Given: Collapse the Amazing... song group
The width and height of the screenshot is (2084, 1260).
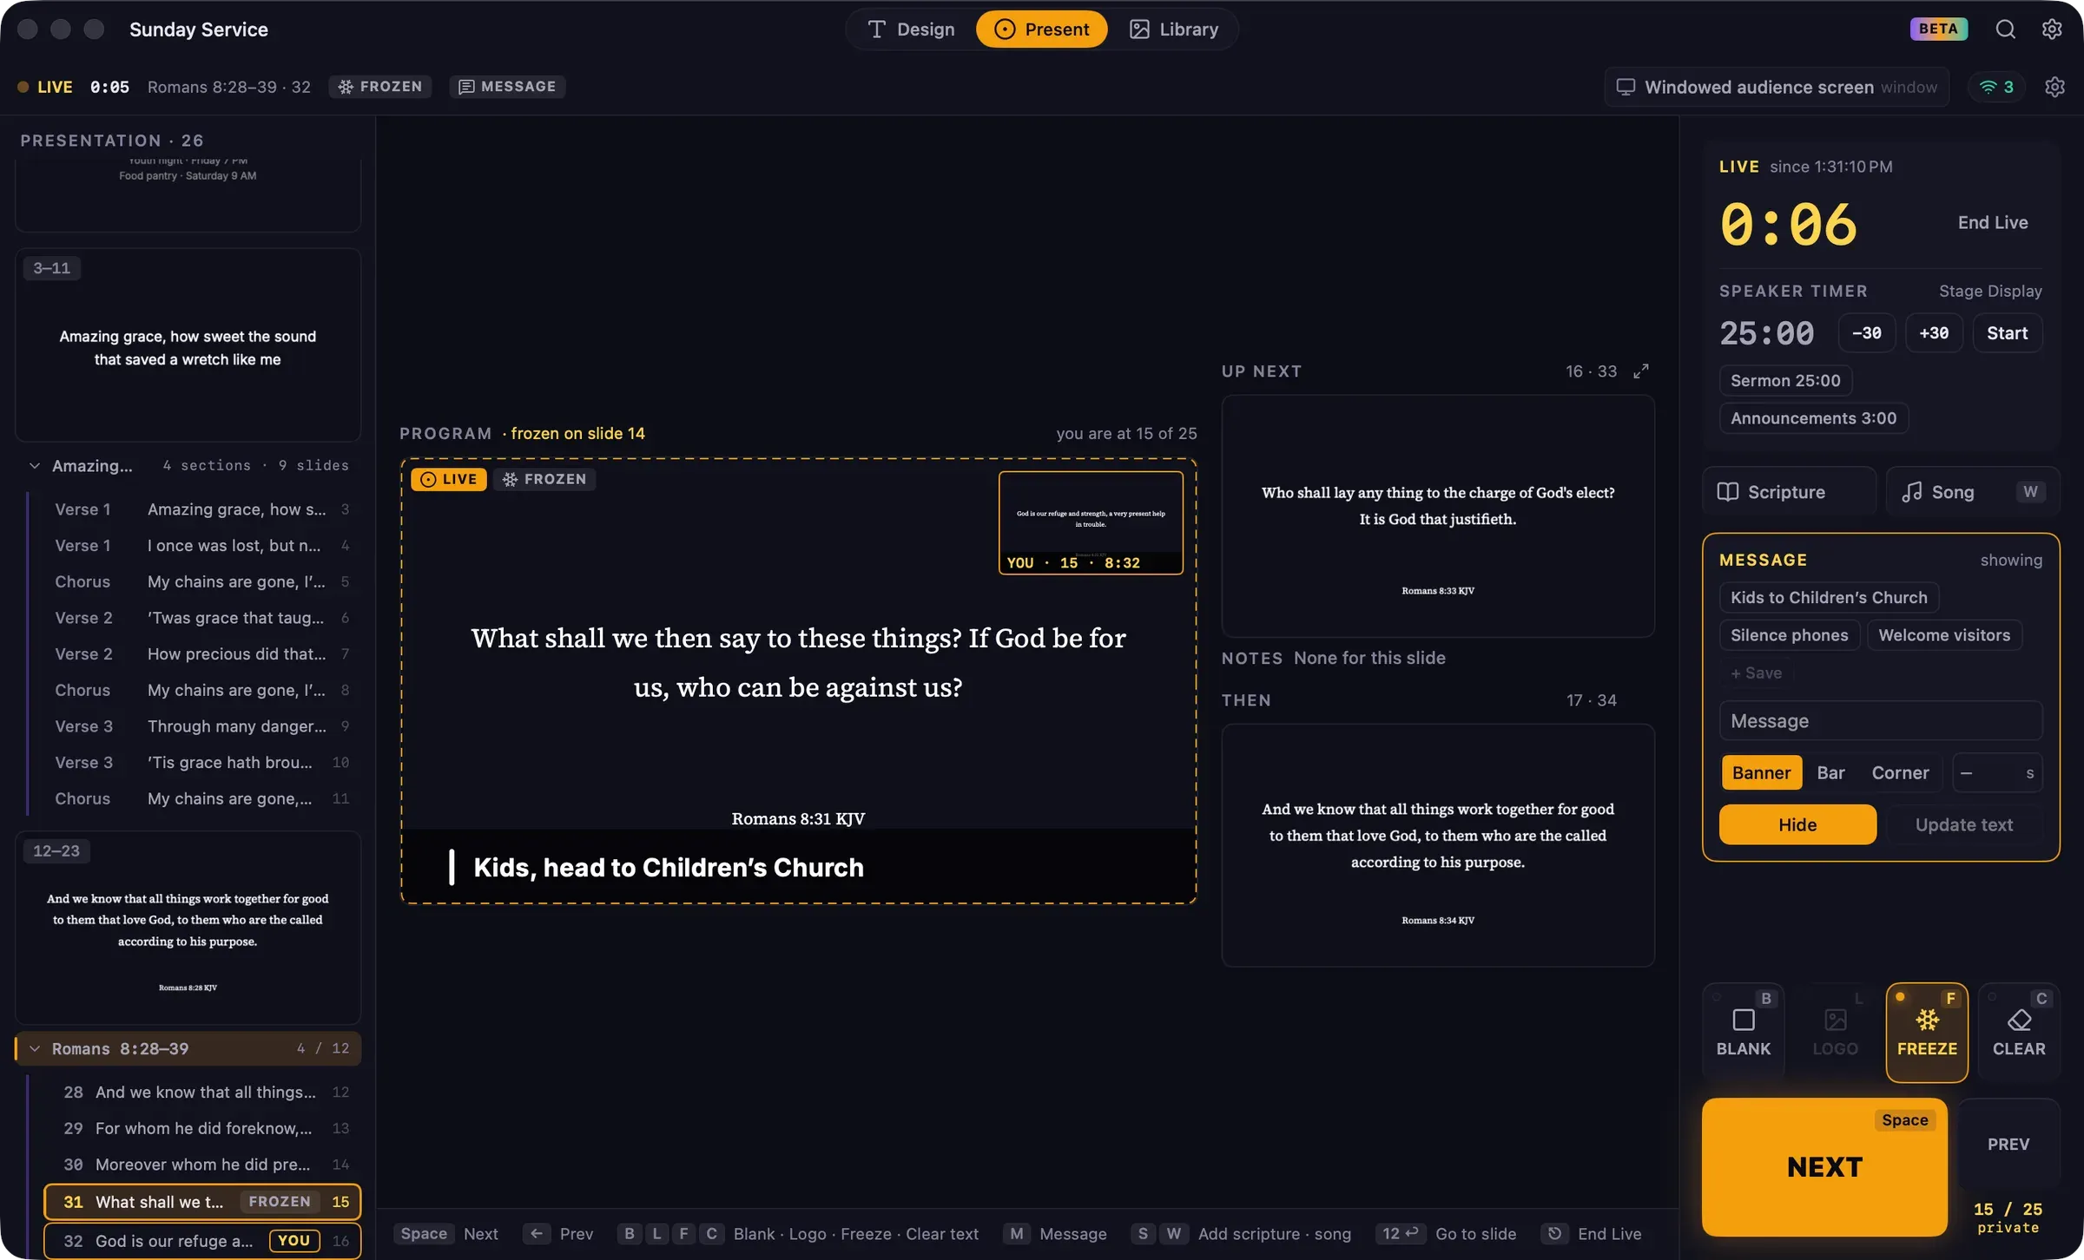Looking at the screenshot, I should point(35,466).
